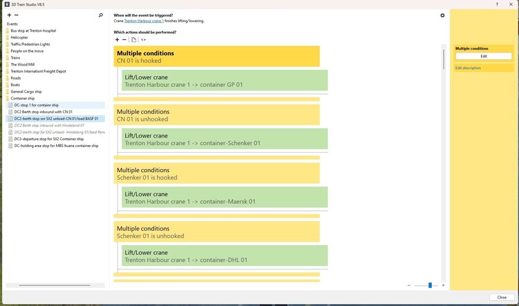Open the Bus stop at Trenton hospital folder
Screen dimensions: 519x306
point(33,30)
